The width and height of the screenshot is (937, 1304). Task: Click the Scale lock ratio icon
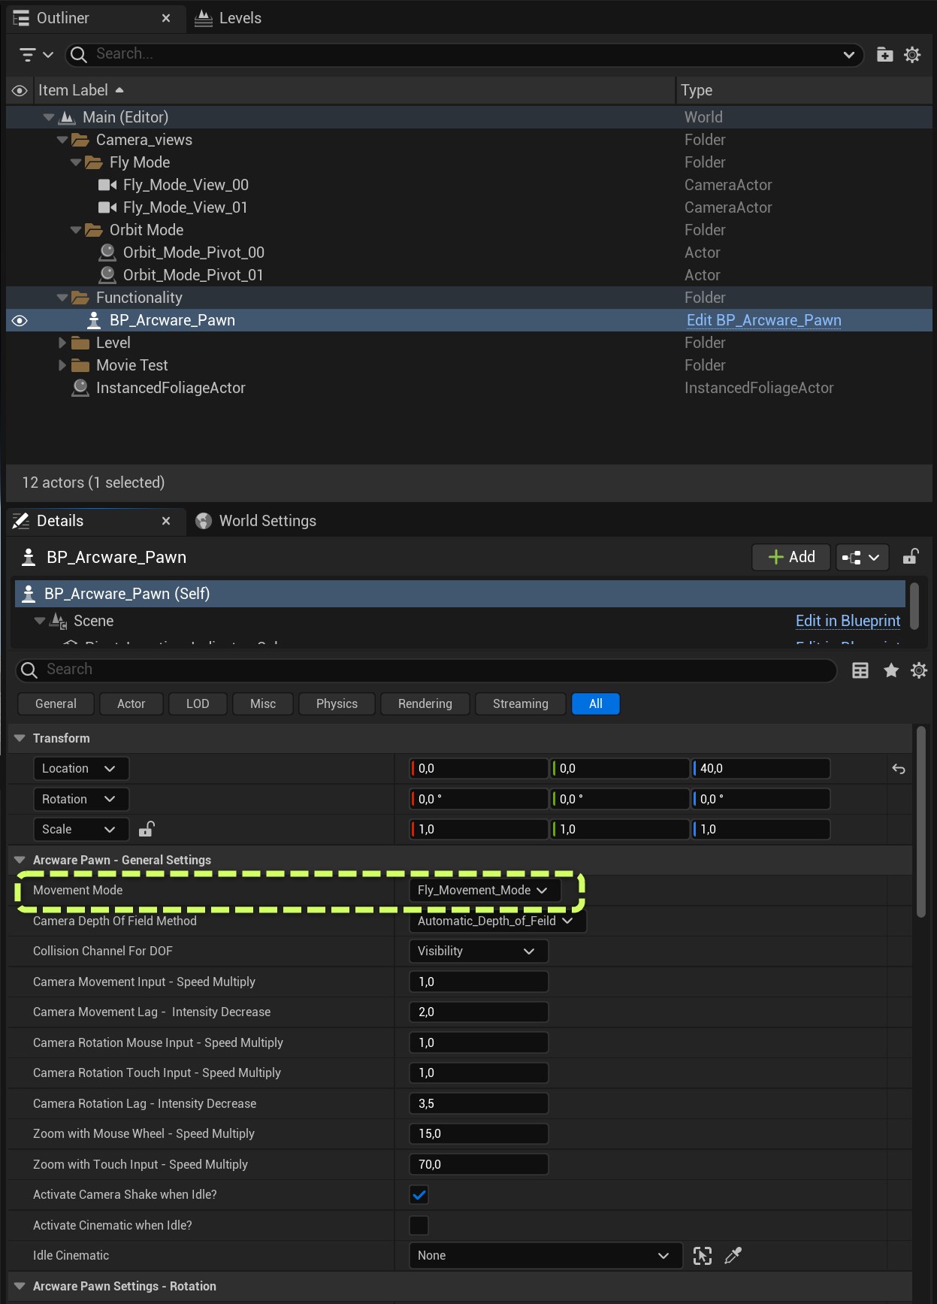coord(147,829)
